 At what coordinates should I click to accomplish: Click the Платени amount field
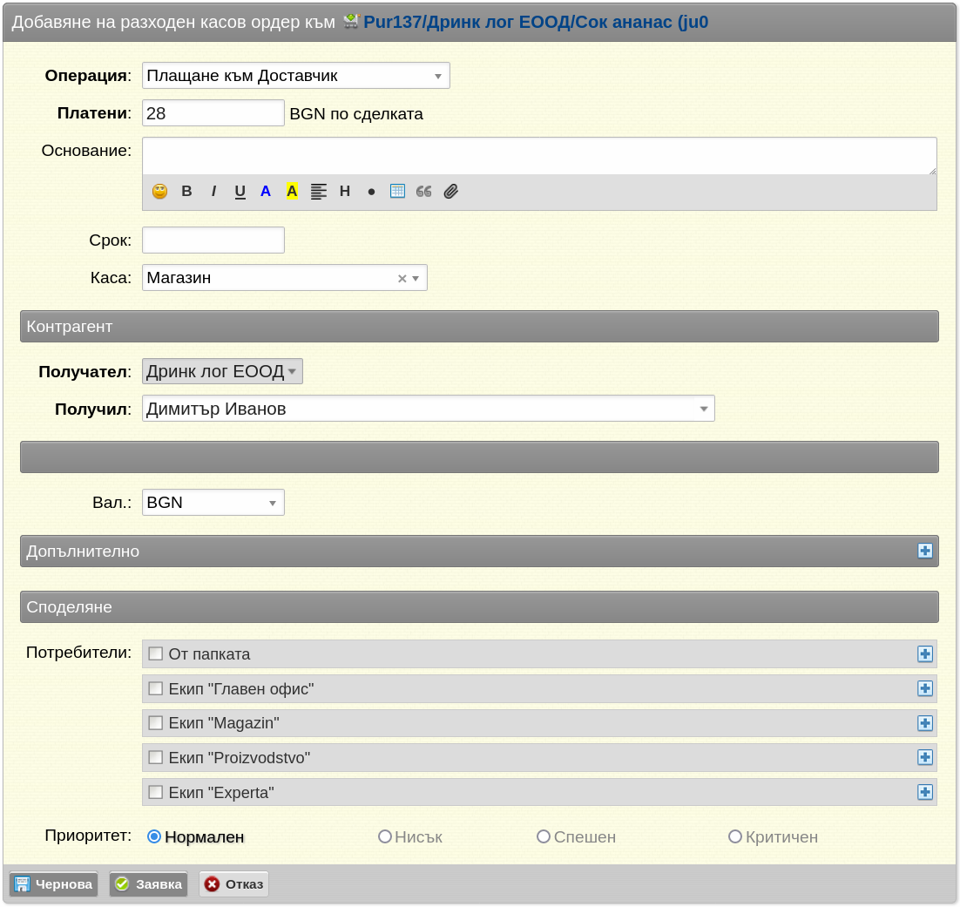[x=213, y=113]
